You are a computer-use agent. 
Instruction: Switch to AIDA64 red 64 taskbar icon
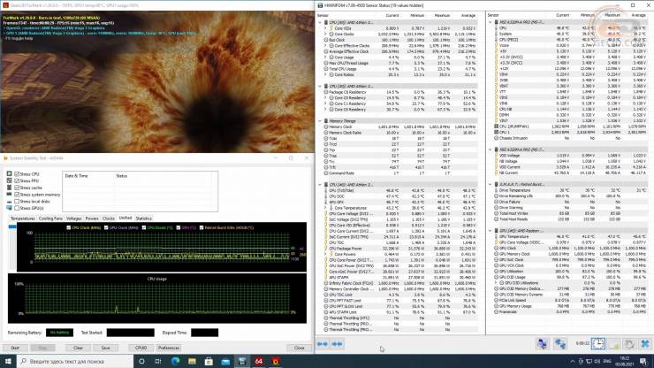pos(259,361)
